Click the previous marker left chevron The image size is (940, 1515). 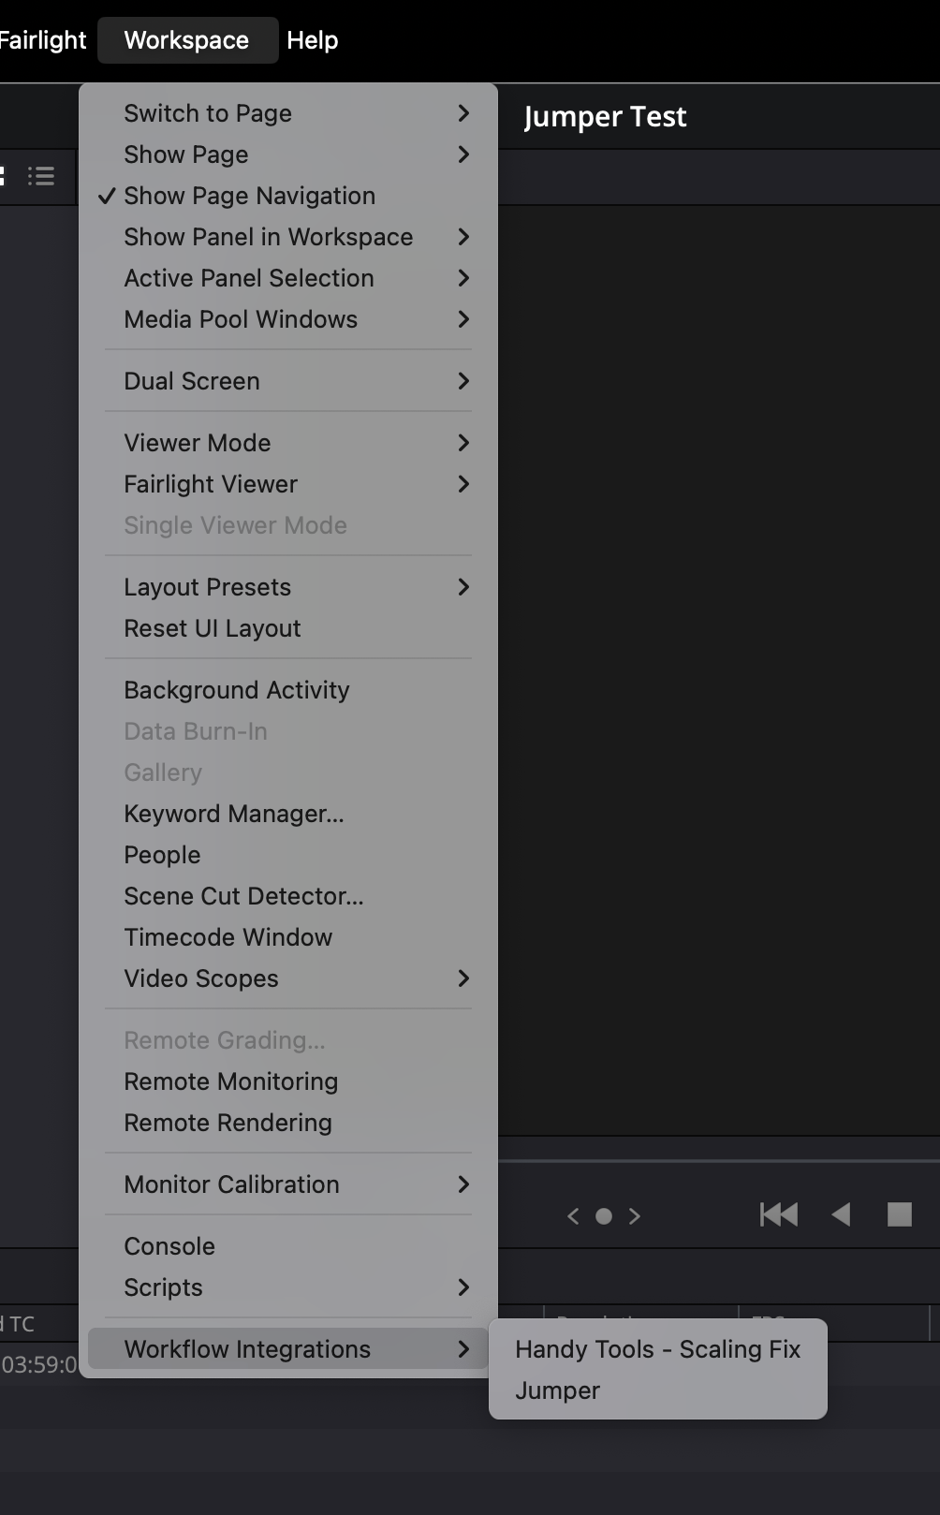573,1216
